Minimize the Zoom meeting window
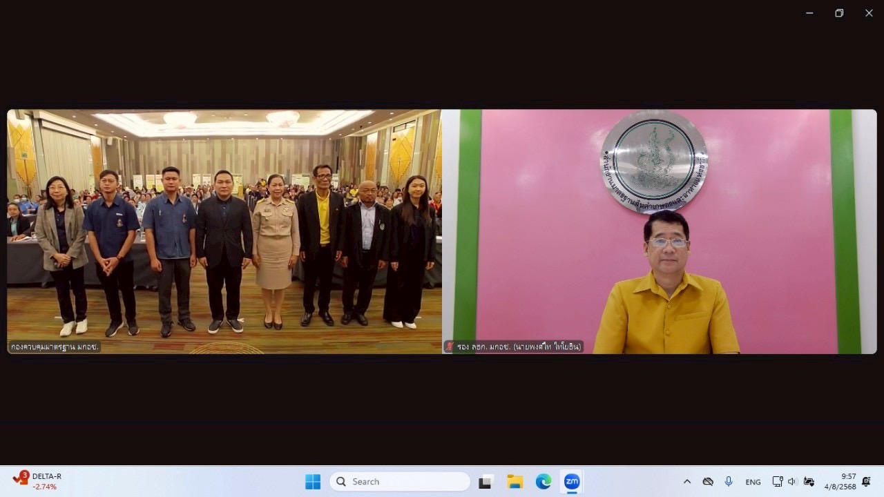The height and width of the screenshot is (497, 884). click(x=809, y=13)
